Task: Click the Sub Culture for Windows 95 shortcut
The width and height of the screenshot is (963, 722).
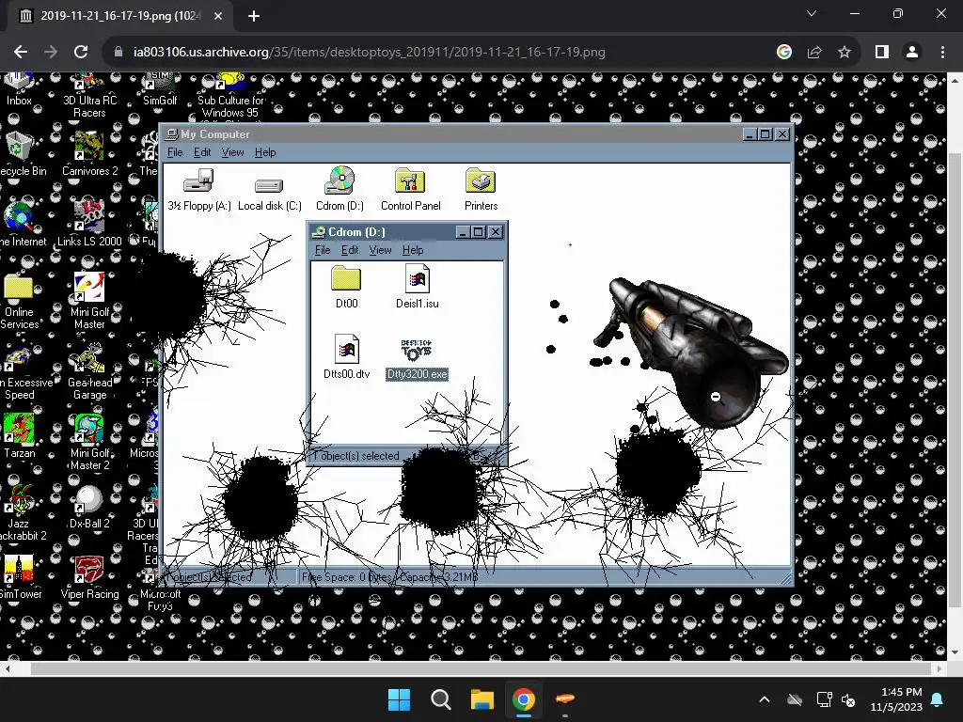Action: point(230,97)
